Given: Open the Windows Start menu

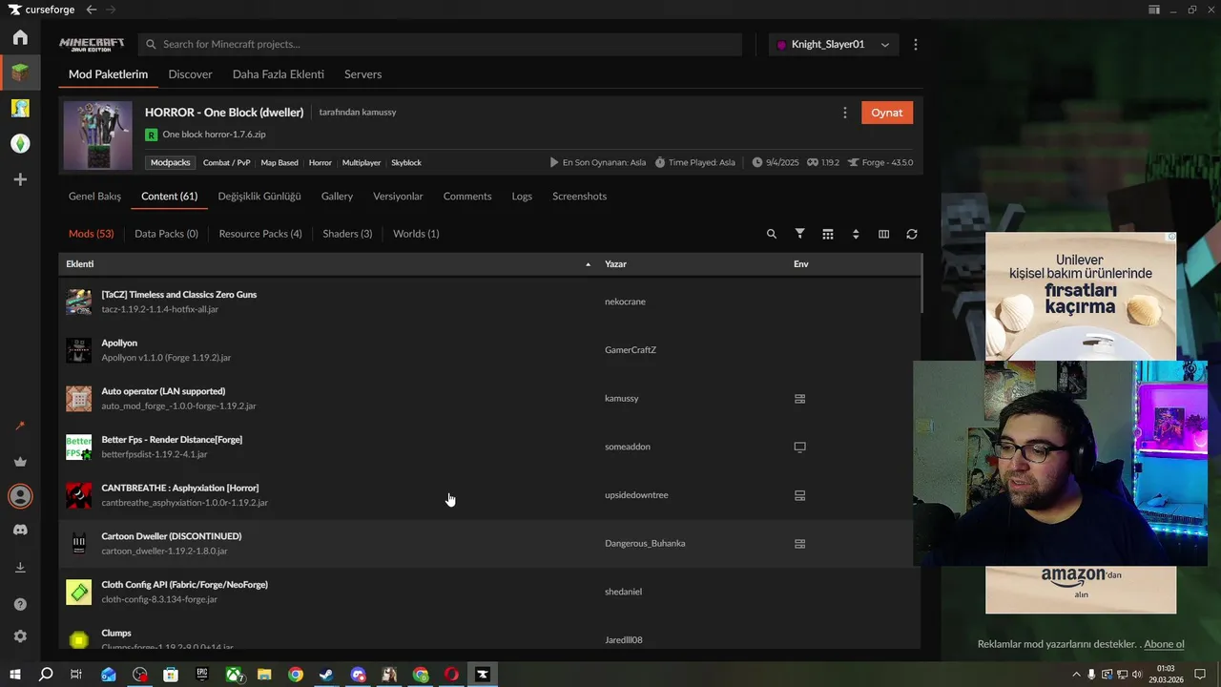Looking at the screenshot, I should [14, 675].
